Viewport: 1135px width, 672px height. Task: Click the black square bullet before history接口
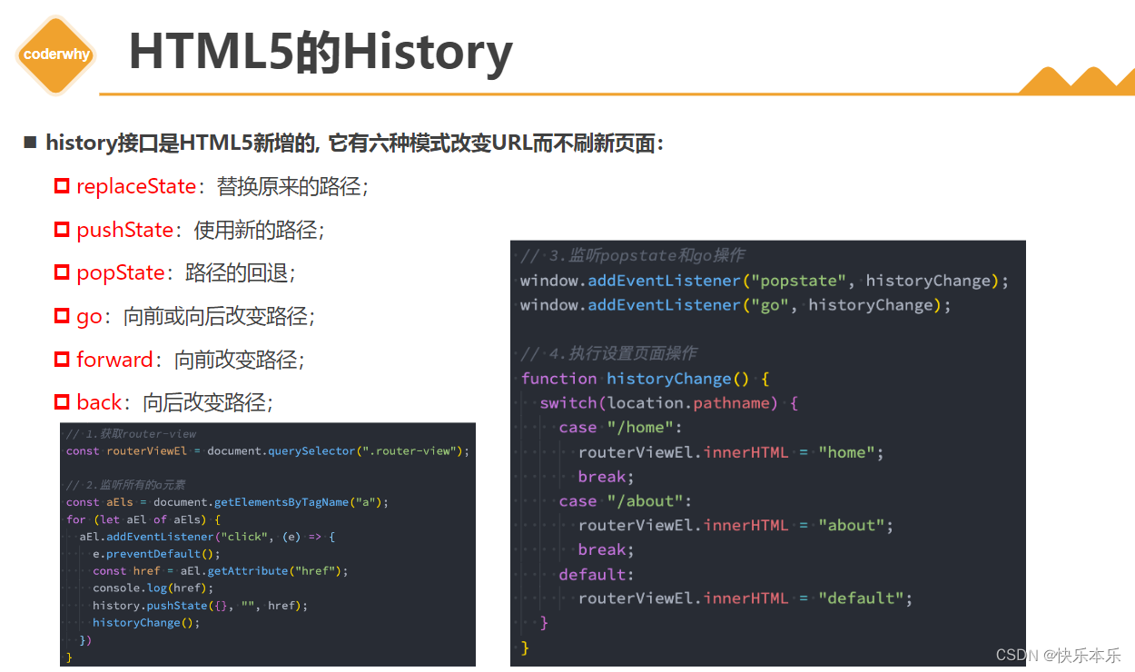pyautogui.click(x=29, y=142)
